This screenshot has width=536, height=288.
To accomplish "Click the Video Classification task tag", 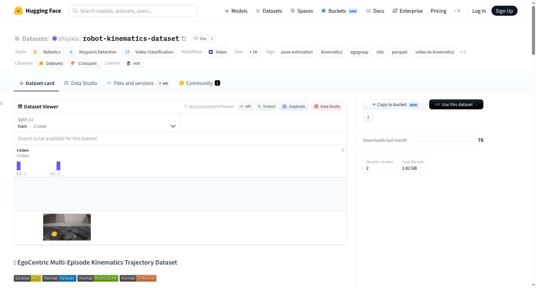I will coord(149,52).
